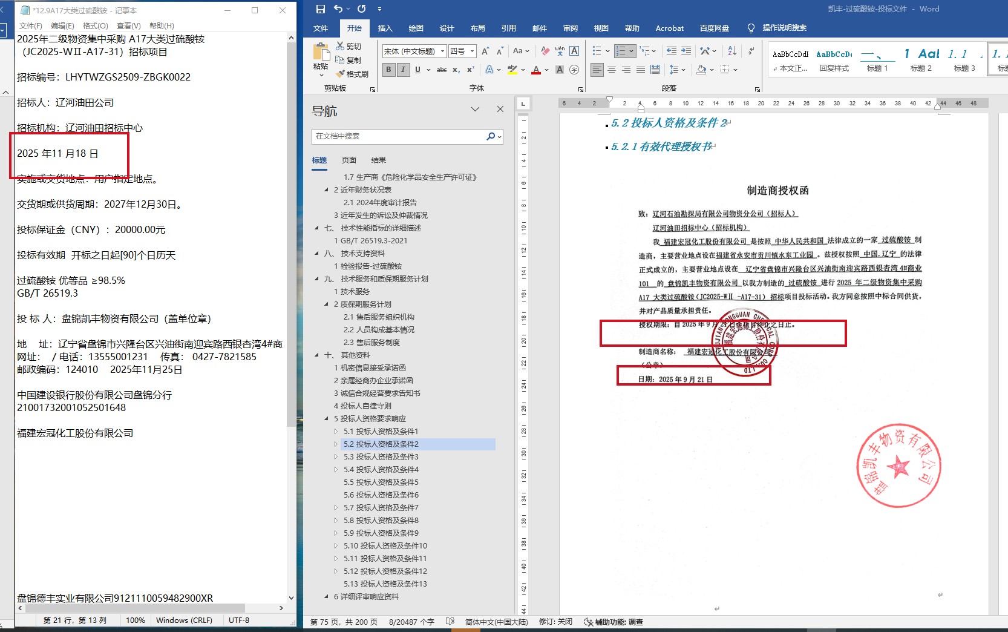Right-align the paragraph
Viewport: 1008px width, 632px height.
(626, 70)
